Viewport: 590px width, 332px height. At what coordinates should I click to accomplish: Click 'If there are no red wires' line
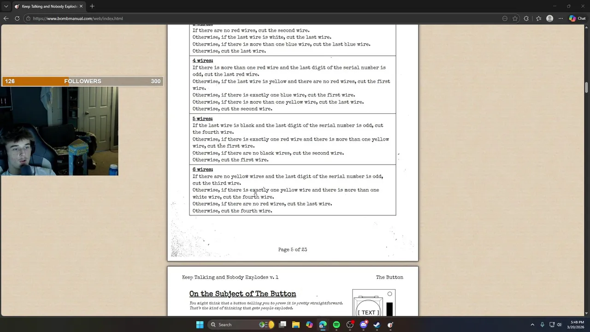click(251, 30)
